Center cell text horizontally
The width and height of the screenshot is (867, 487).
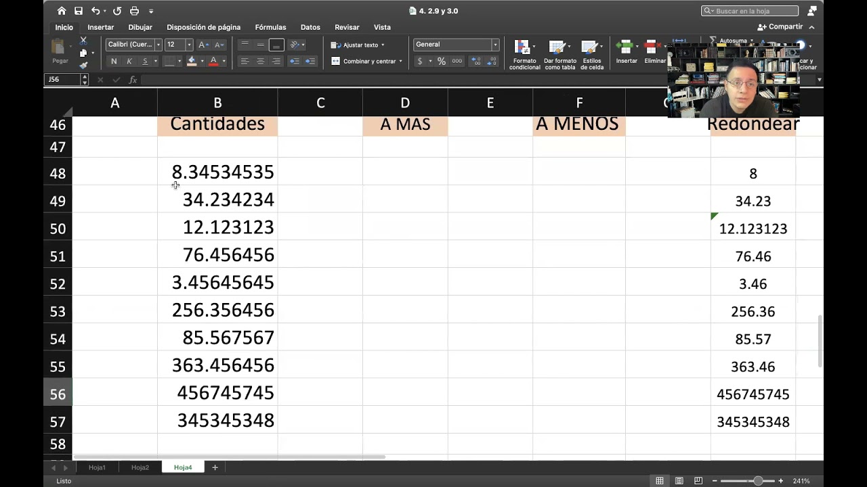pyautogui.click(x=260, y=62)
